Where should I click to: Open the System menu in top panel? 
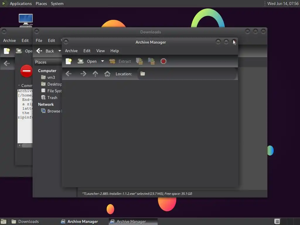coord(57,4)
